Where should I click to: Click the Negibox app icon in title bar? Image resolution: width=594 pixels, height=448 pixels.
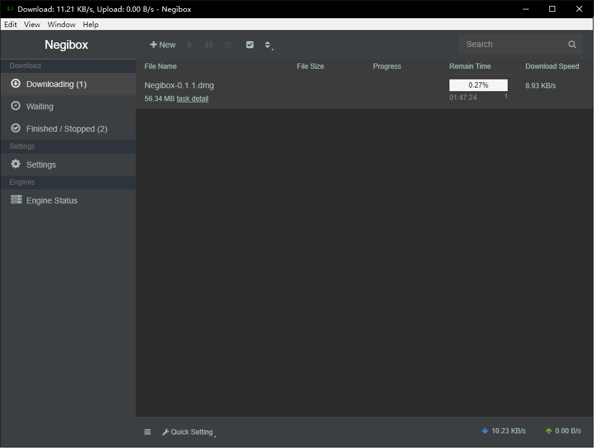coord(10,9)
